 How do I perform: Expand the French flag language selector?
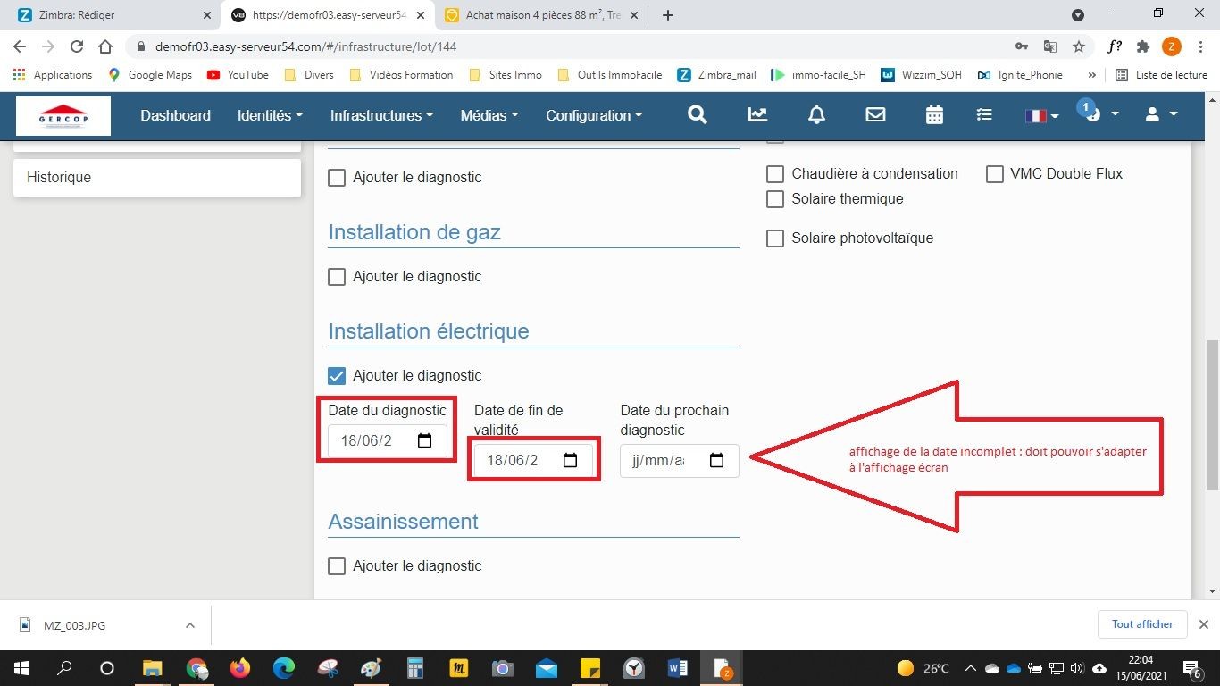point(1041,115)
